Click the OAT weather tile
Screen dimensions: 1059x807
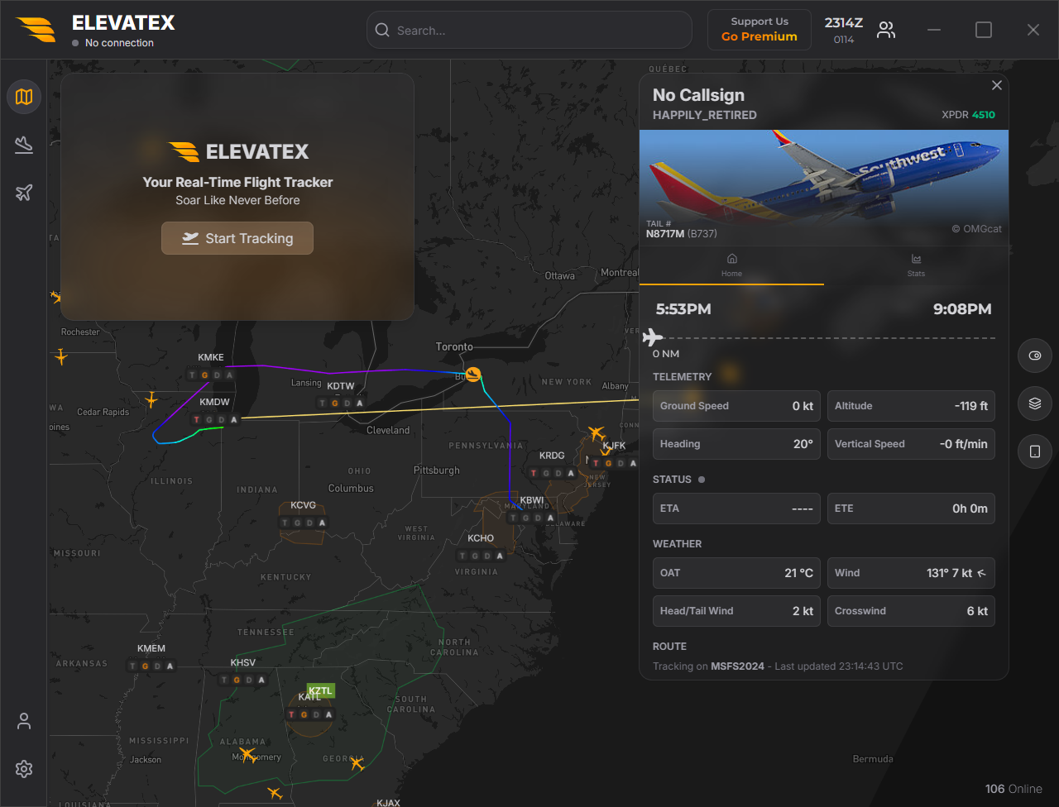click(x=736, y=573)
